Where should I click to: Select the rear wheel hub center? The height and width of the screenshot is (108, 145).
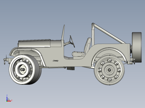109,70
